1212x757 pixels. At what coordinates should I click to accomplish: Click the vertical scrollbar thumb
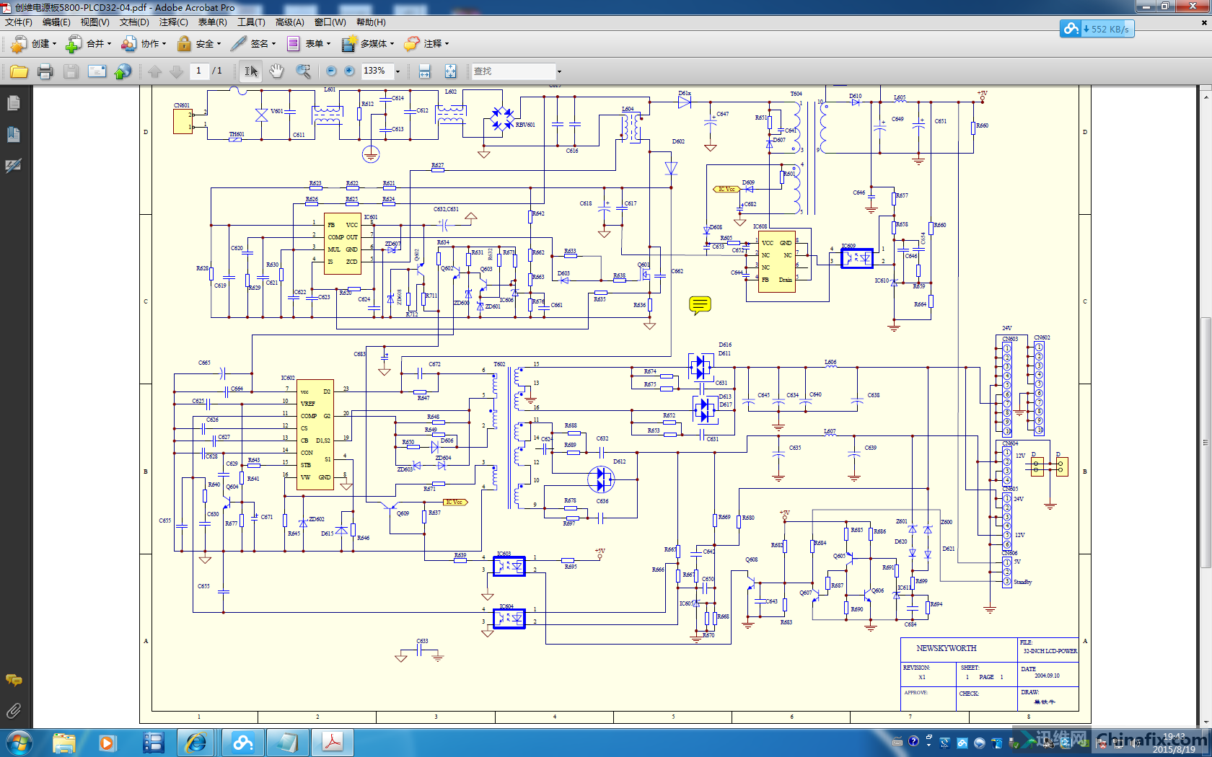coord(1206,443)
